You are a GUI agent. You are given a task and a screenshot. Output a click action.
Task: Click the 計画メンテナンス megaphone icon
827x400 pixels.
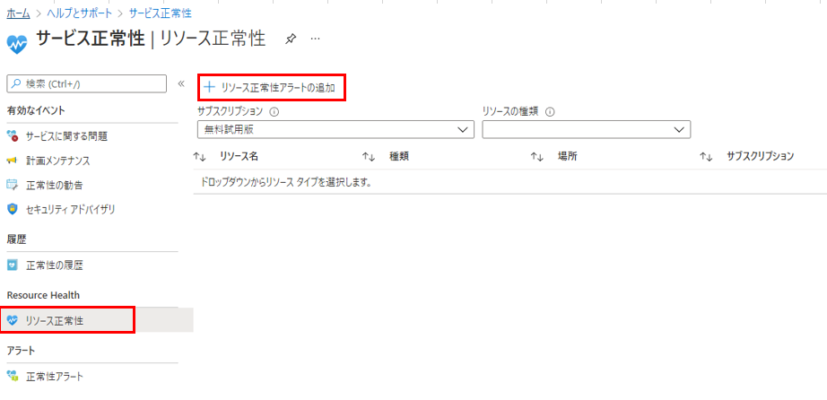coord(13,161)
